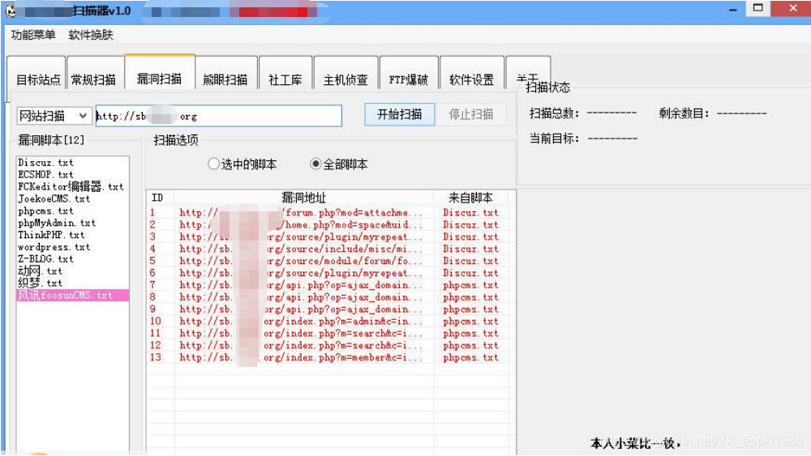
Task: Switch to the FTP爆破 tab
Action: 409,75
